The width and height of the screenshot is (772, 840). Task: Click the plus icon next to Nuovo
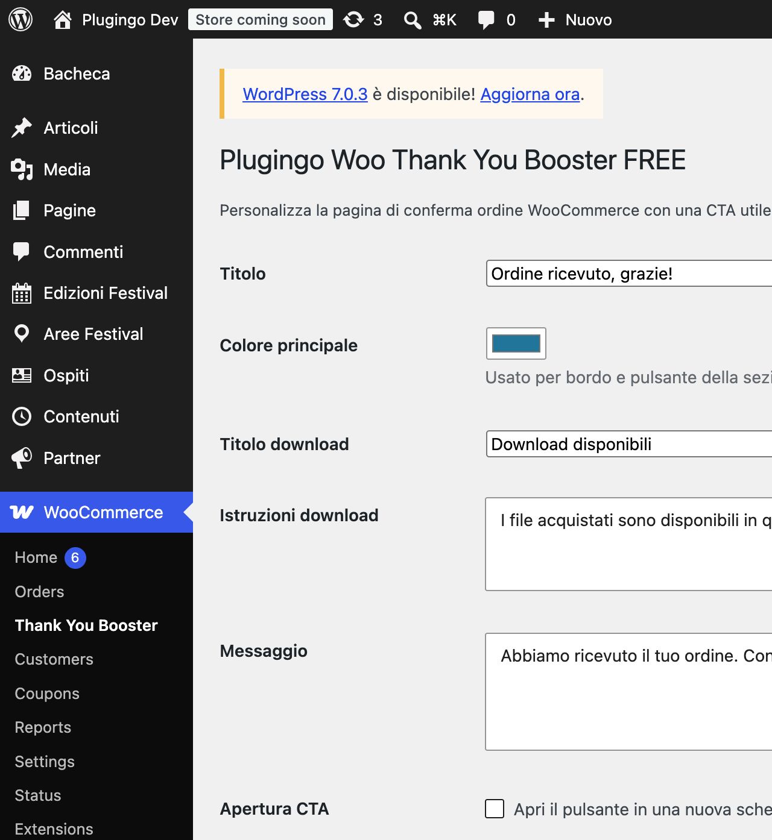pyautogui.click(x=546, y=20)
